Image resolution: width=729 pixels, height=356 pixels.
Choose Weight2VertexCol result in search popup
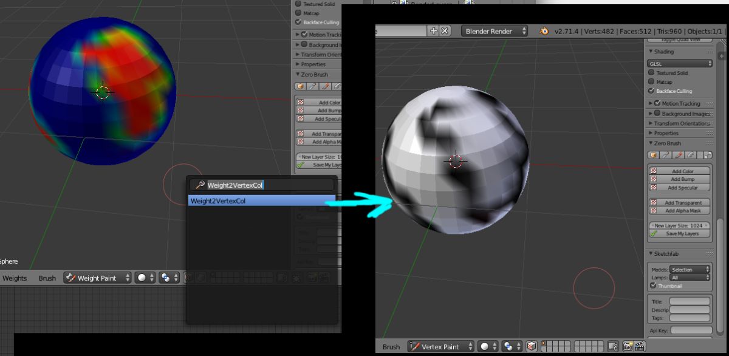tap(262, 200)
